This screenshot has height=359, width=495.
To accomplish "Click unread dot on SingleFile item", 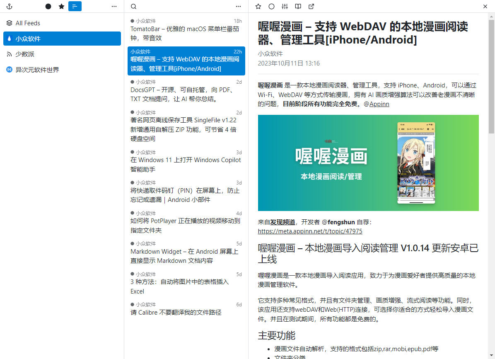I will tap(132, 112).
